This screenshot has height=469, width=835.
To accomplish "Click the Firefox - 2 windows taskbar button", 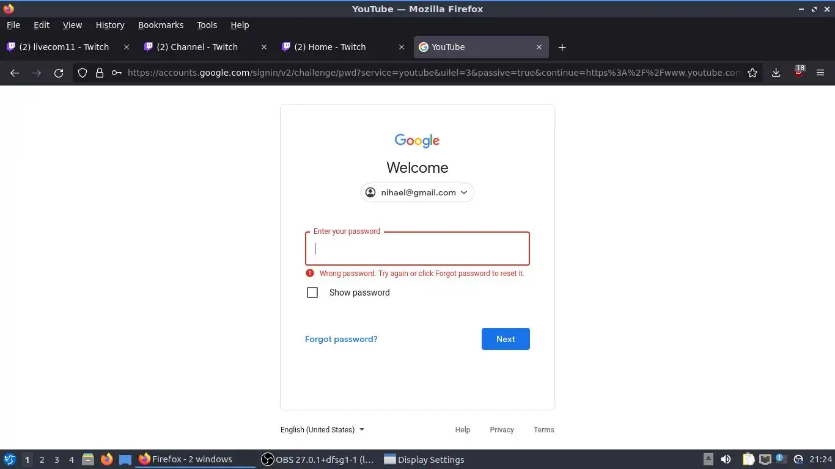I will pyautogui.click(x=195, y=459).
